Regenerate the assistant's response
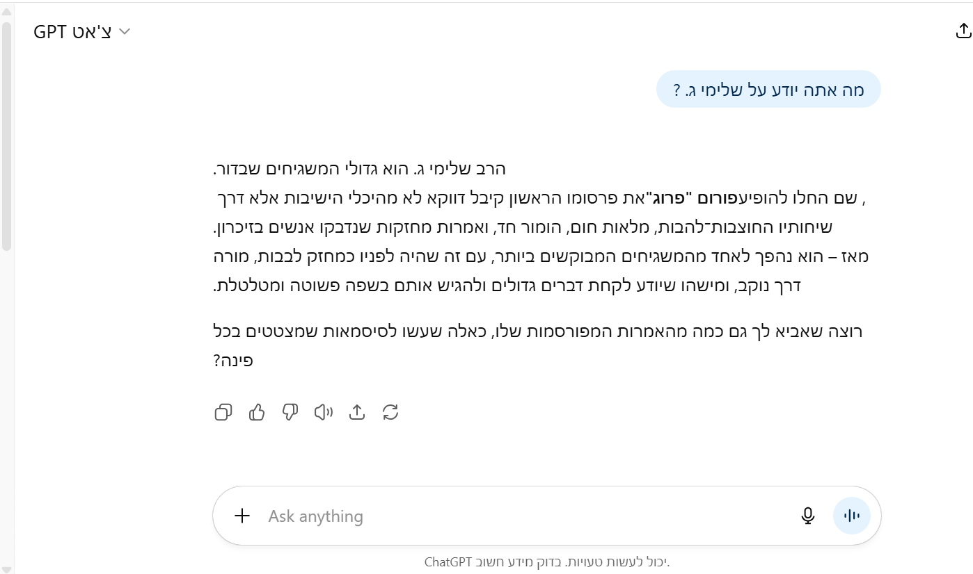Screen dimensions: 973x574 (x=390, y=412)
